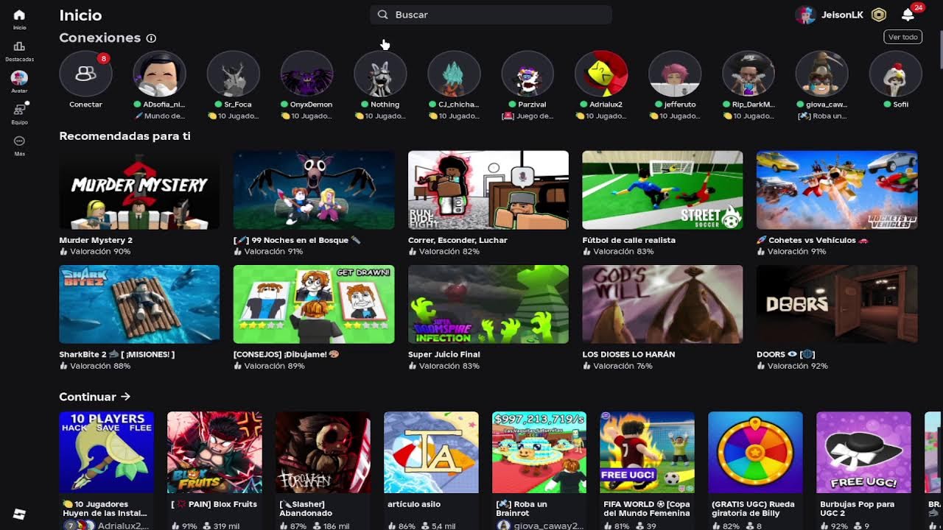943x530 pixels.
Task: Open 99 Noches en el Bosque thumbnail
Action: pyautogui.click(x=314, y=190)
